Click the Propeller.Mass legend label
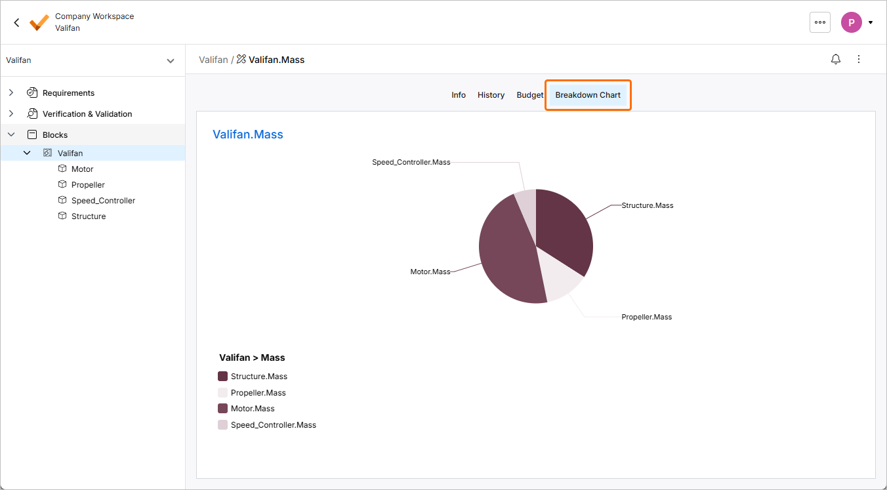 tap(258, 393)
